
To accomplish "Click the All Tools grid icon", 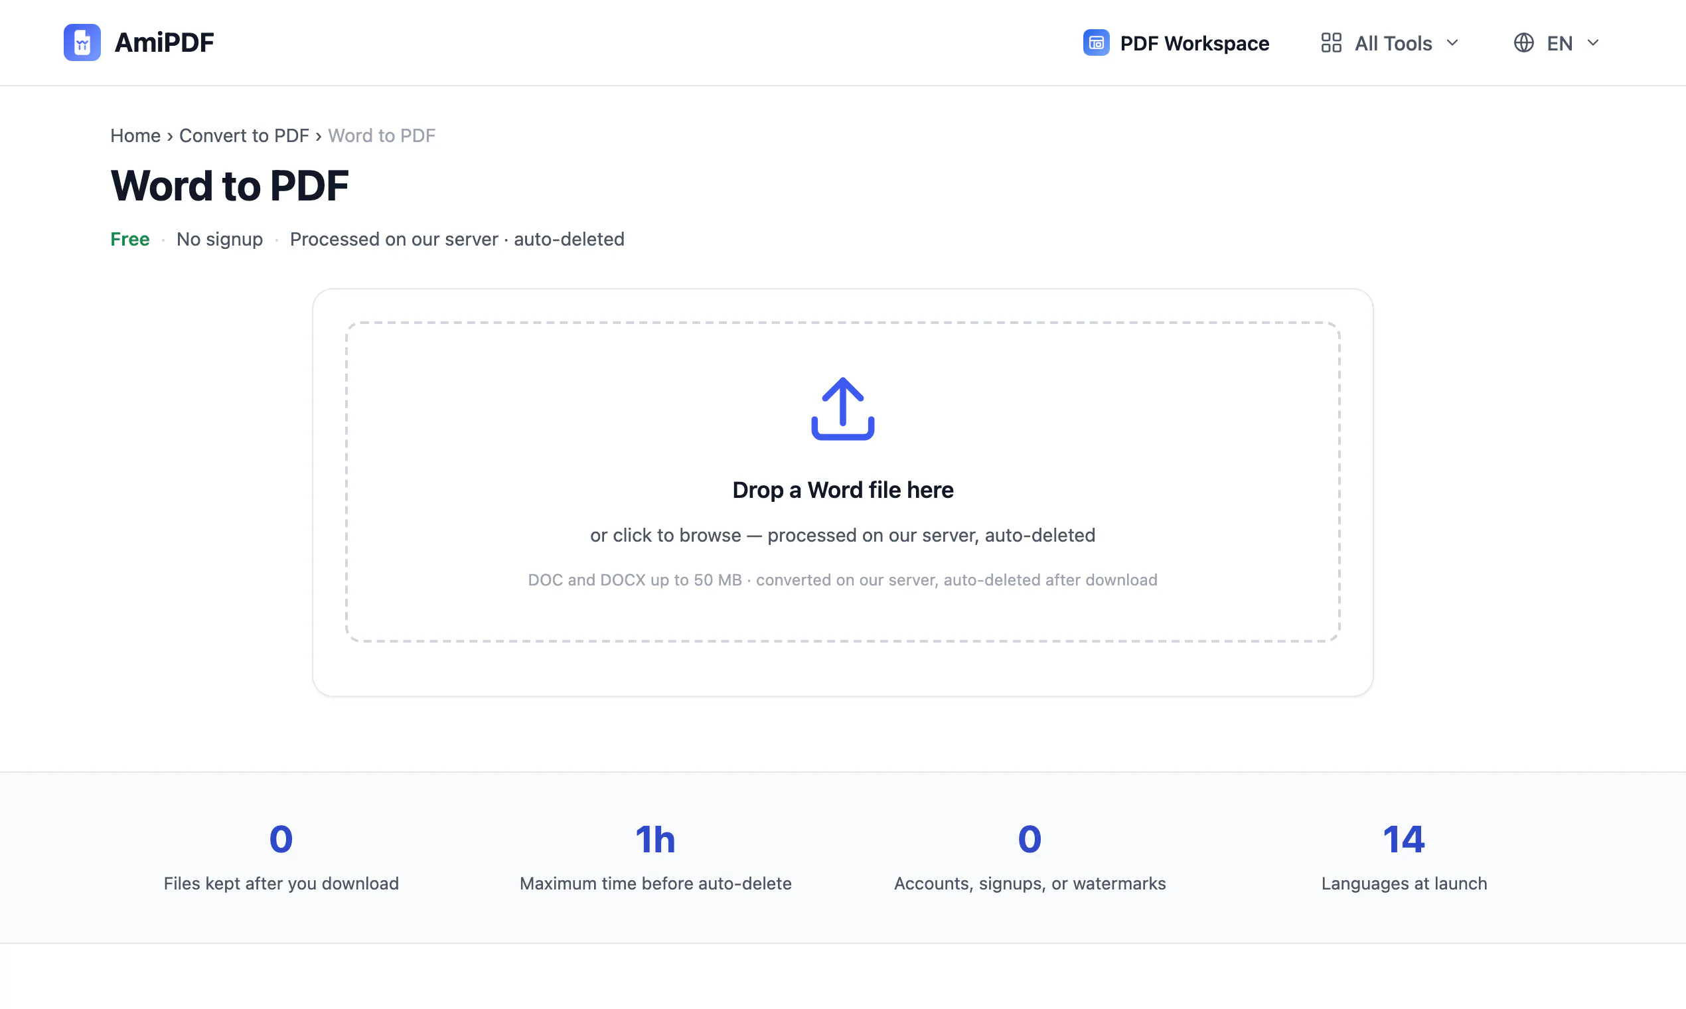I will coord(1331,43).
